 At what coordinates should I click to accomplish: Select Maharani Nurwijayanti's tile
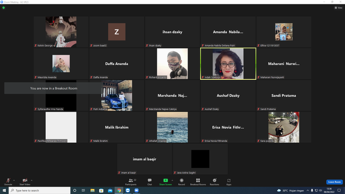pos(284,64)
